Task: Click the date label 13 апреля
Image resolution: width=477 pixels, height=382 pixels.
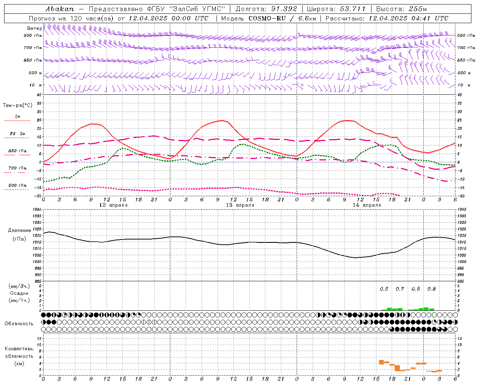Action: point(240,205)
